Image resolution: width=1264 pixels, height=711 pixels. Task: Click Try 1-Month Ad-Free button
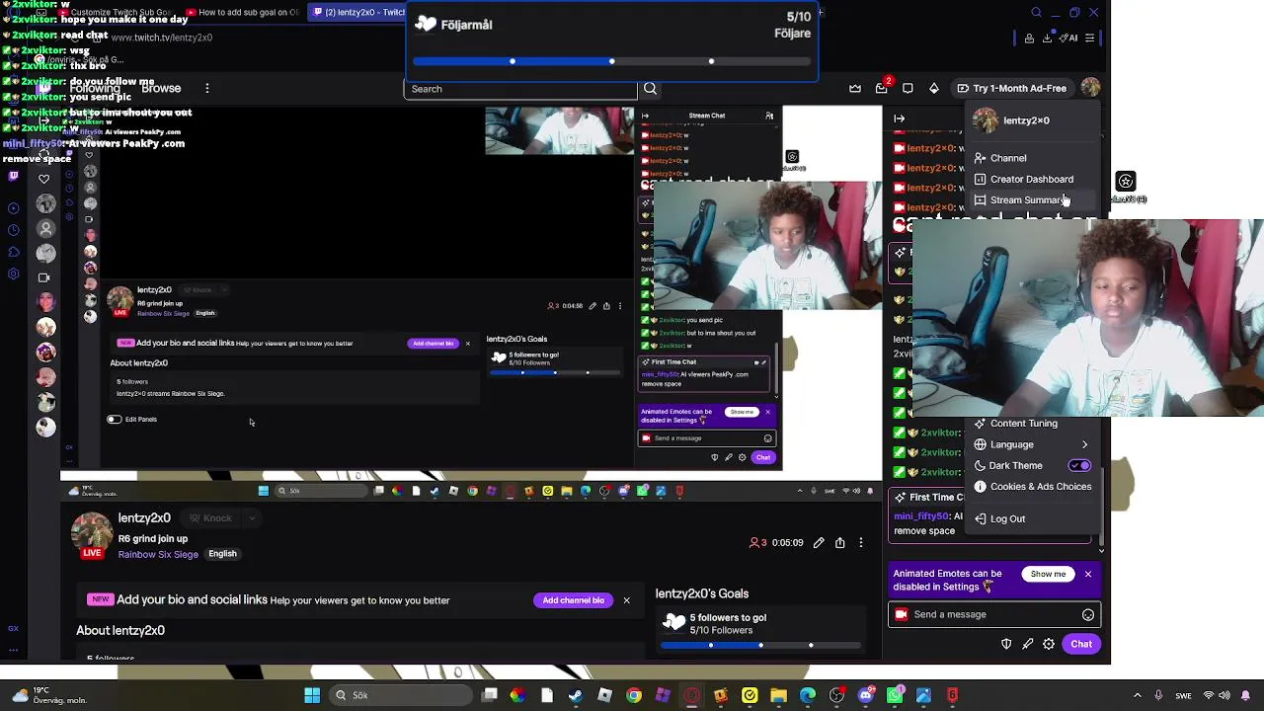[x=1011, y=89]
